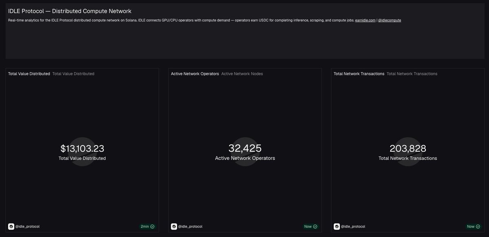Open the @idlecompute link
Screen dimensions: 489x237
[x=390, y=20]
